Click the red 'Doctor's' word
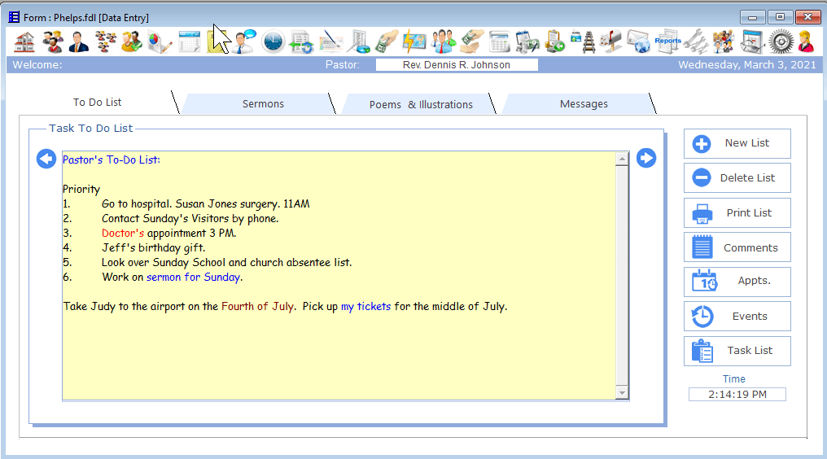Image resolution: width=827 pixels, height=459 pixels. (x=123, y=234)
